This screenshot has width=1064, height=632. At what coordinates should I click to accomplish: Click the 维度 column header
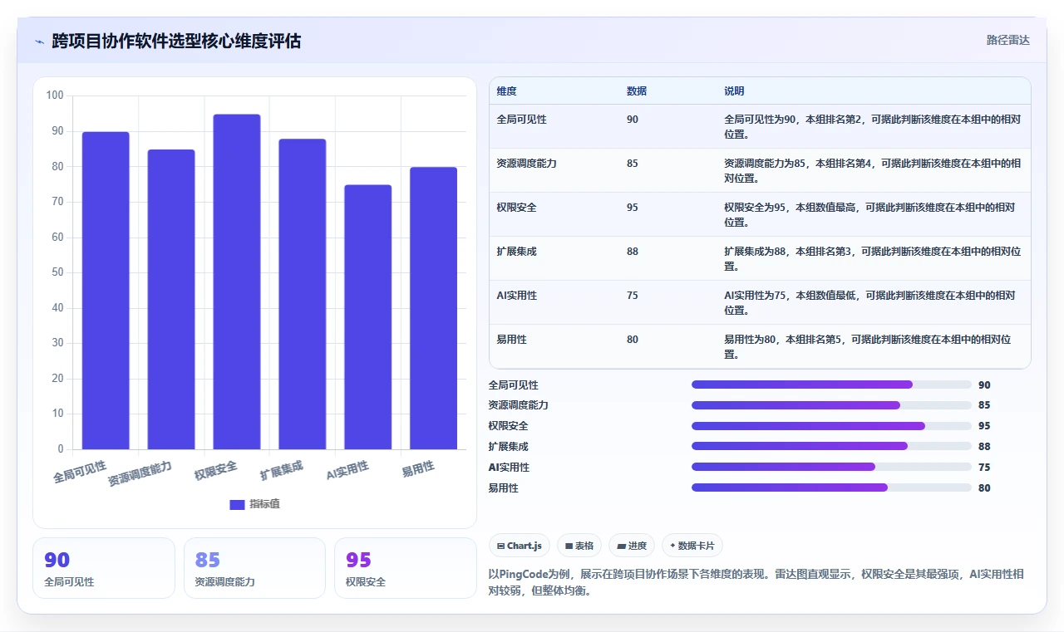point(506,91)
